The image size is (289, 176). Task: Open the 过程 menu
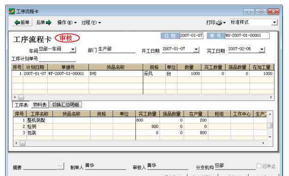coord(91,23)
